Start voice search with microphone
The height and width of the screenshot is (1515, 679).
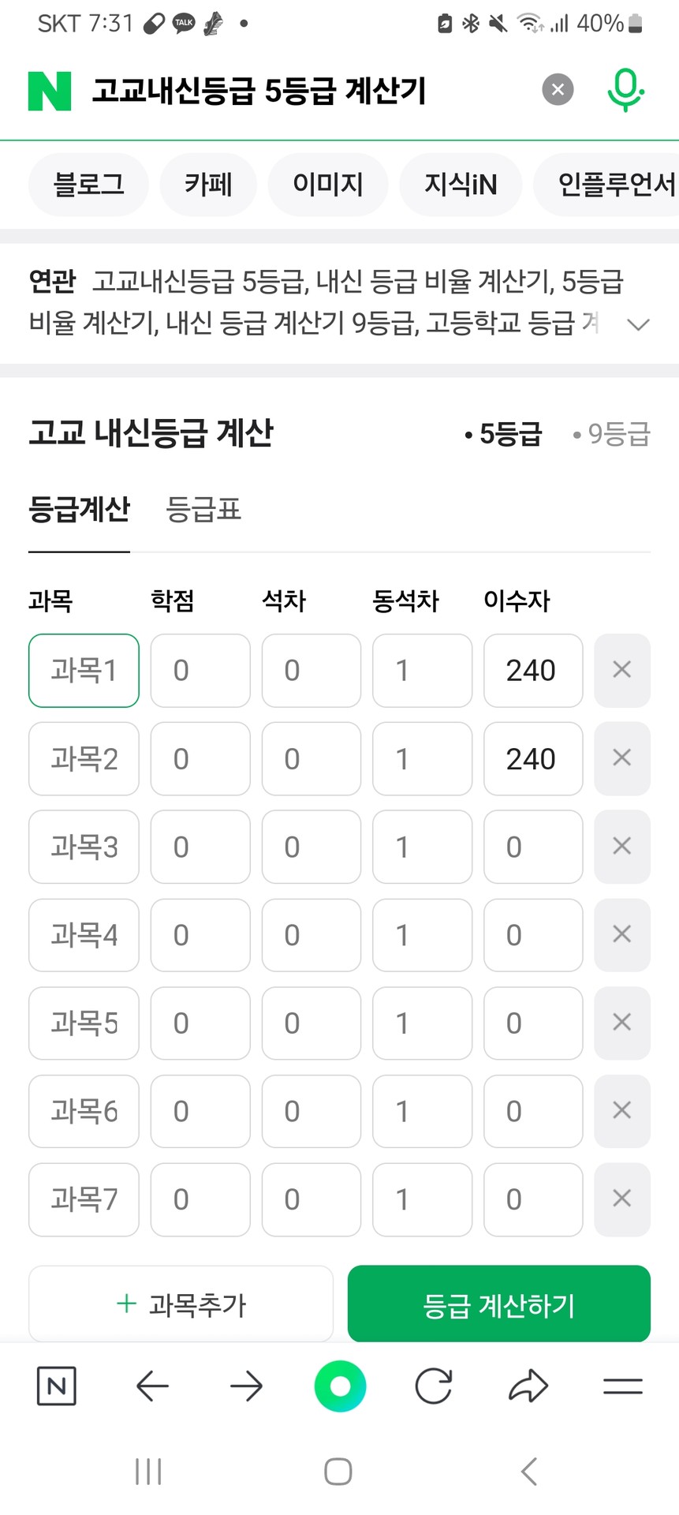pos(625,90)
